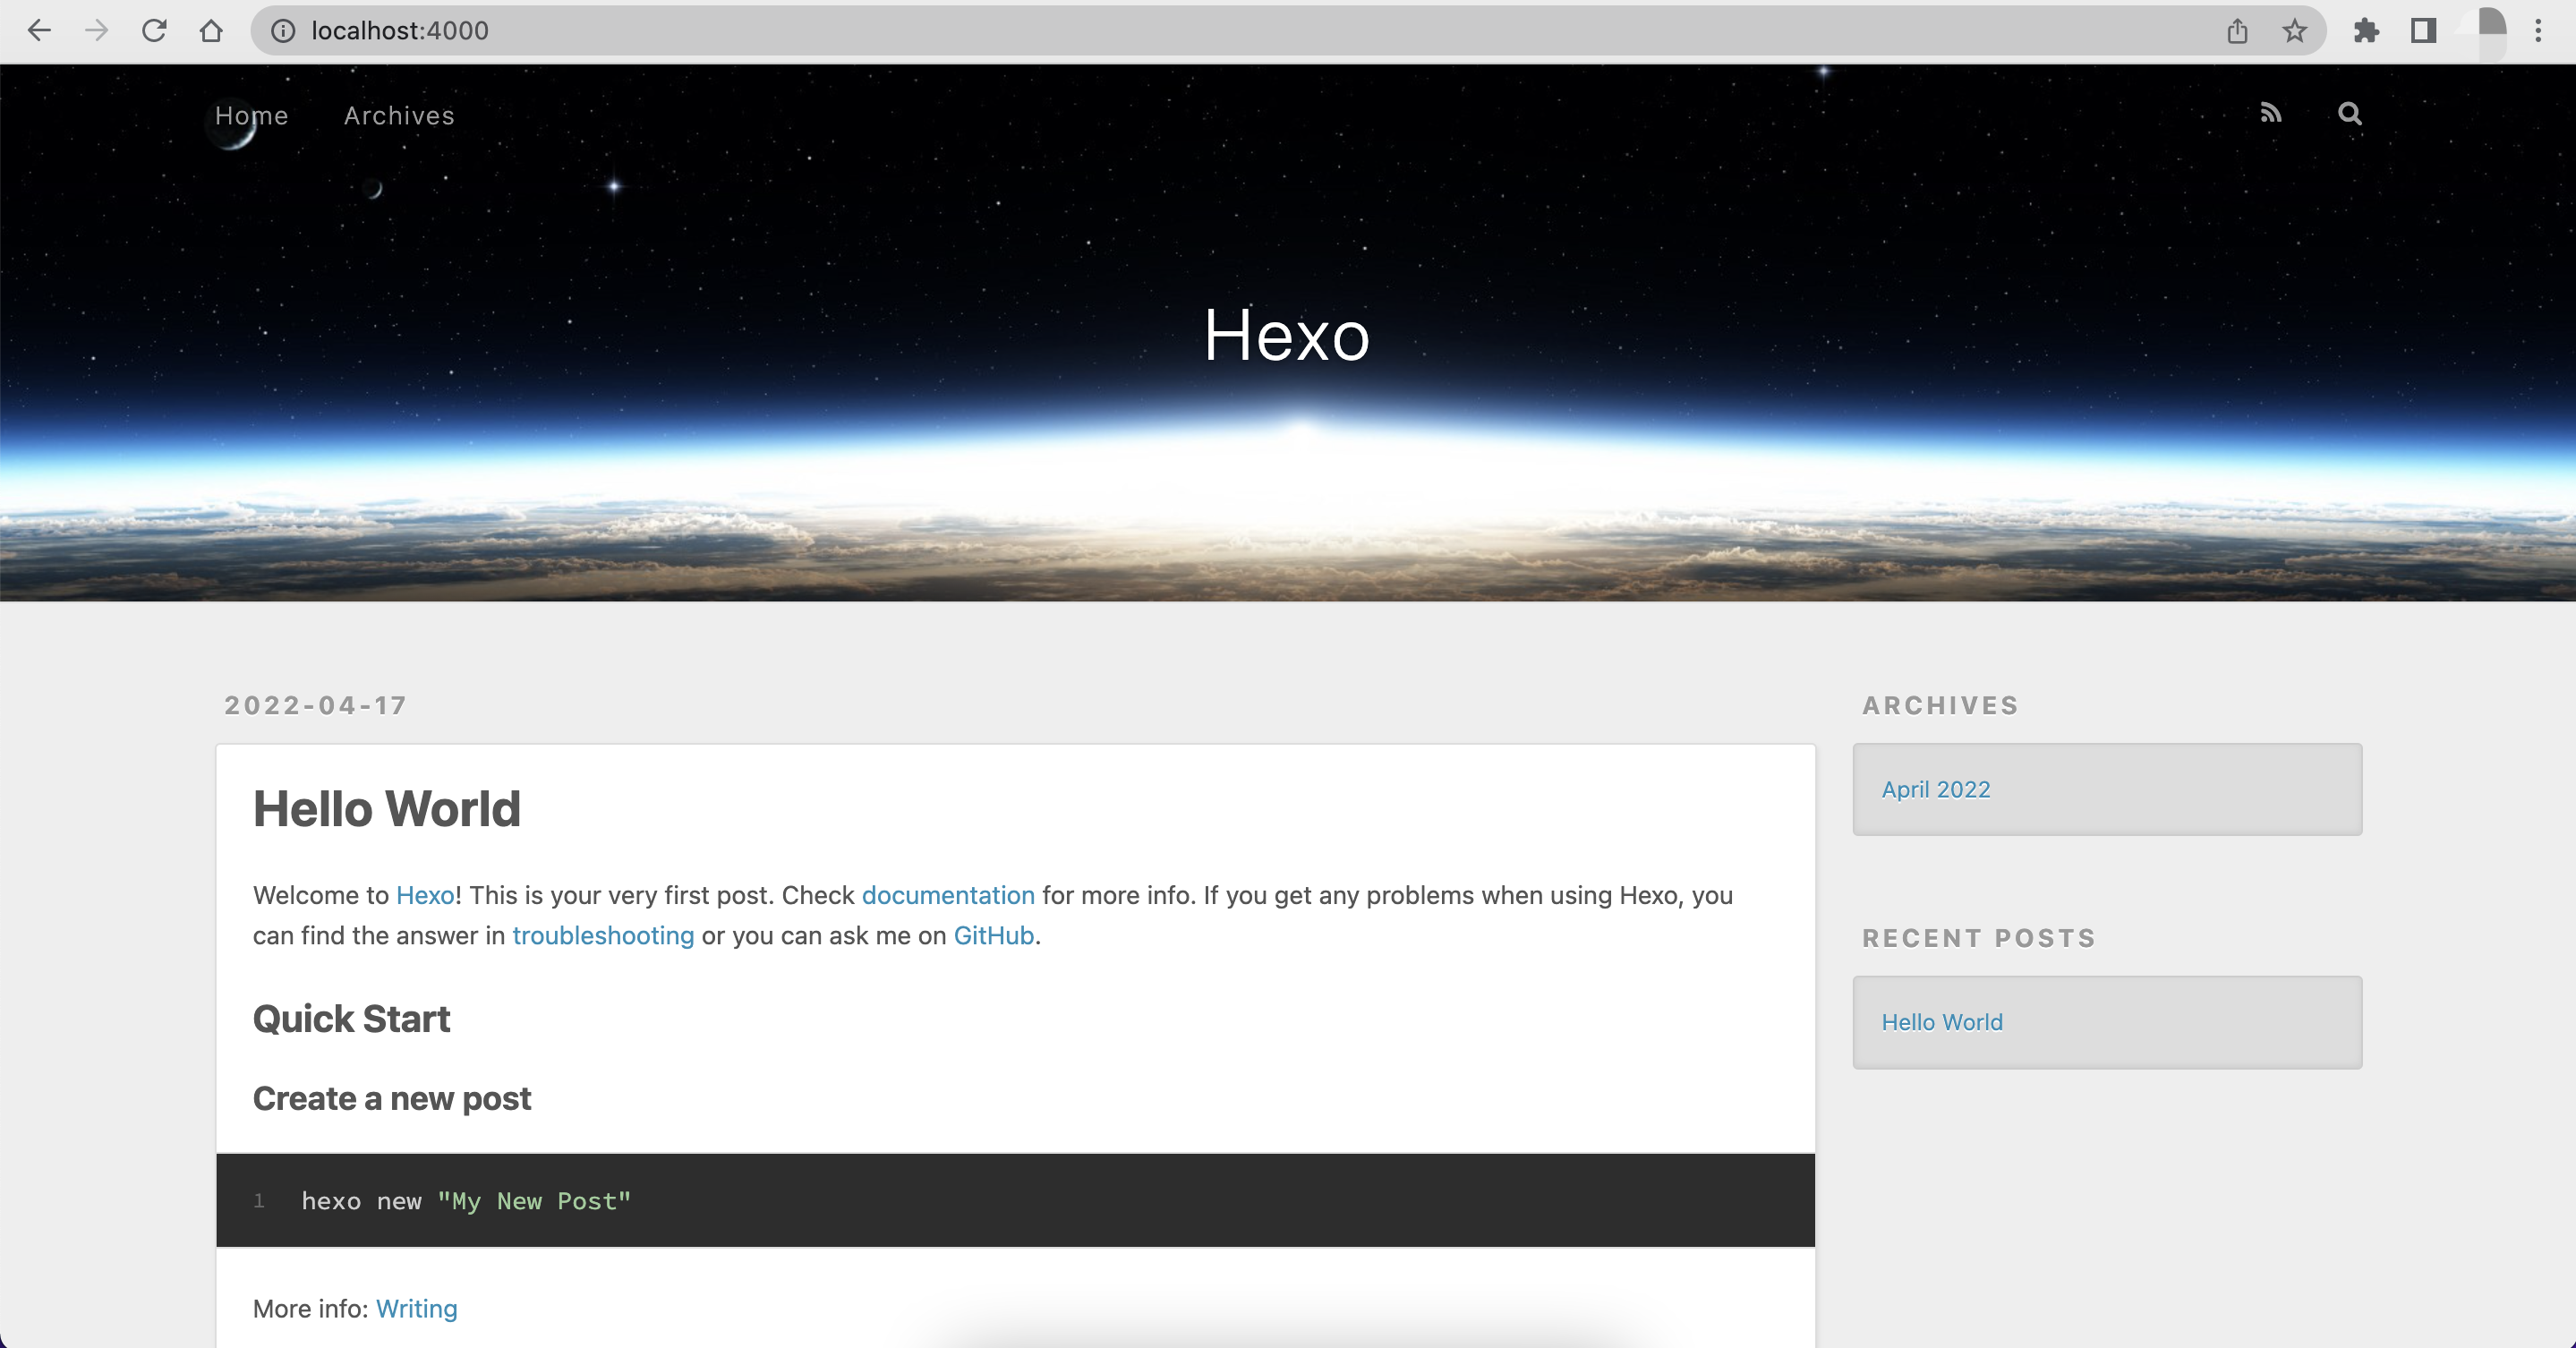The image size is (2576, 1348).
Task: Bookmark page with star icon
Action: (x=2294, y=31)
